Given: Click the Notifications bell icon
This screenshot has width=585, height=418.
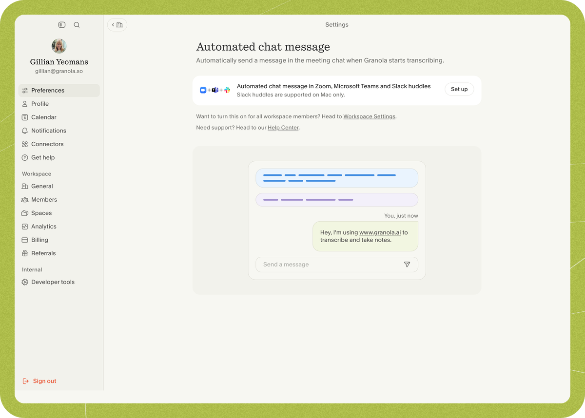Looking at the screenshot, I should click(25, 131).
